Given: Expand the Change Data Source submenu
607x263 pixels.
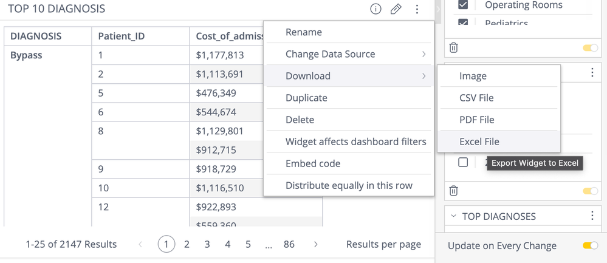Looking at the screenshot, I should coord(355,54).
